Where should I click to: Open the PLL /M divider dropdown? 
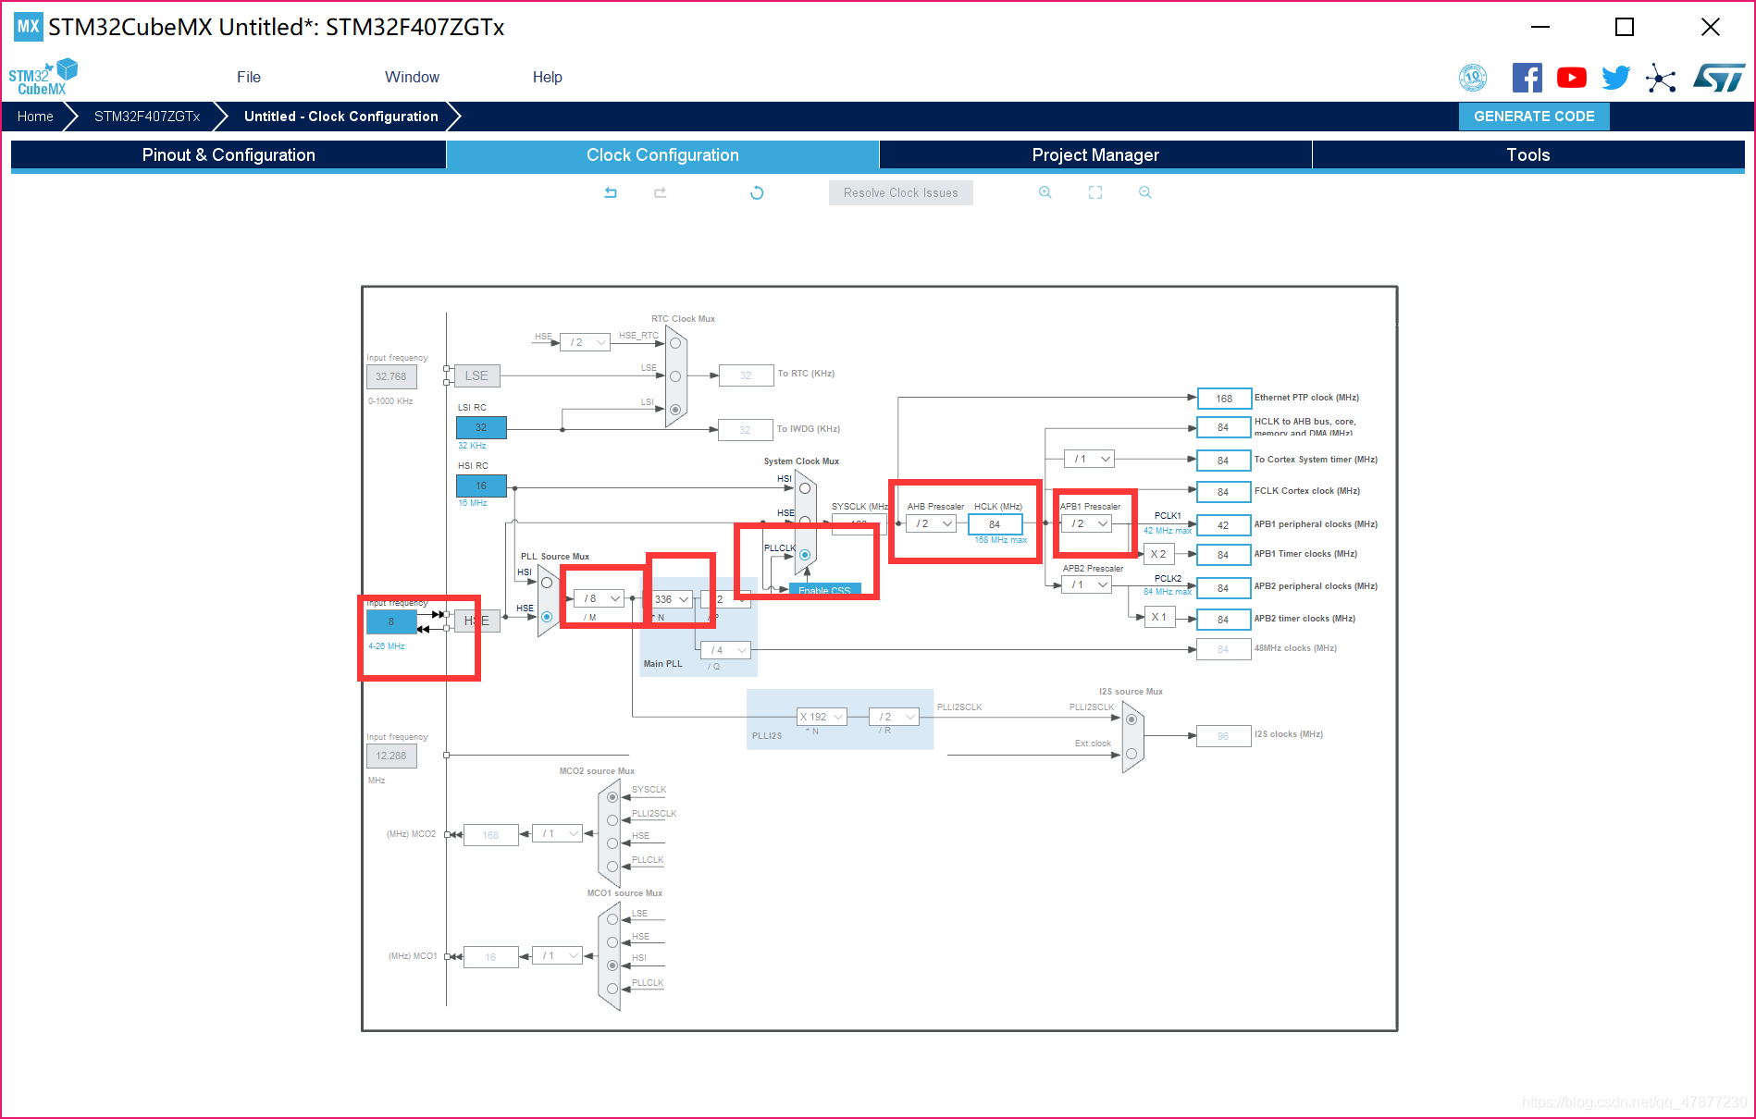599,598
